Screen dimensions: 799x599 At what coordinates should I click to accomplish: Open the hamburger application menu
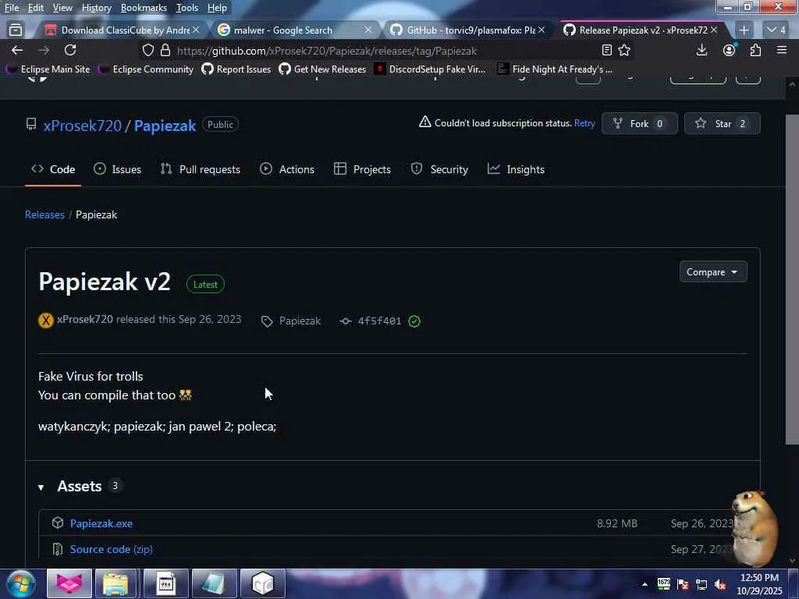782,50
